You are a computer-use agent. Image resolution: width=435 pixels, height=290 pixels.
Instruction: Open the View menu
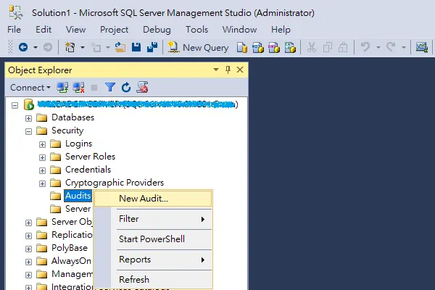pyautogui.click(x=75, y=30)
